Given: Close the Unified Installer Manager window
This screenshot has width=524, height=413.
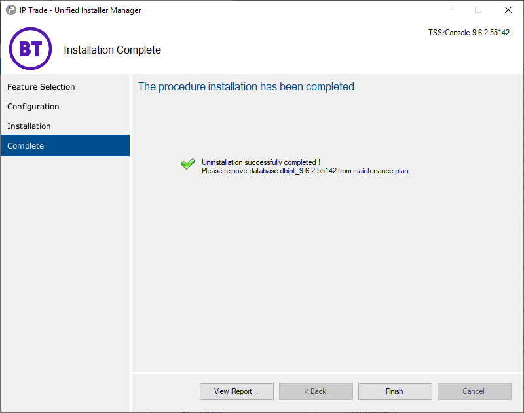Looking at the screenshot, I should click(x=508, y=10).
